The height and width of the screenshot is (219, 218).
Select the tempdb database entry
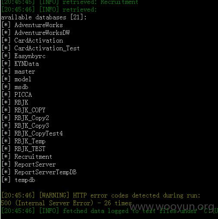pos(25,180)
